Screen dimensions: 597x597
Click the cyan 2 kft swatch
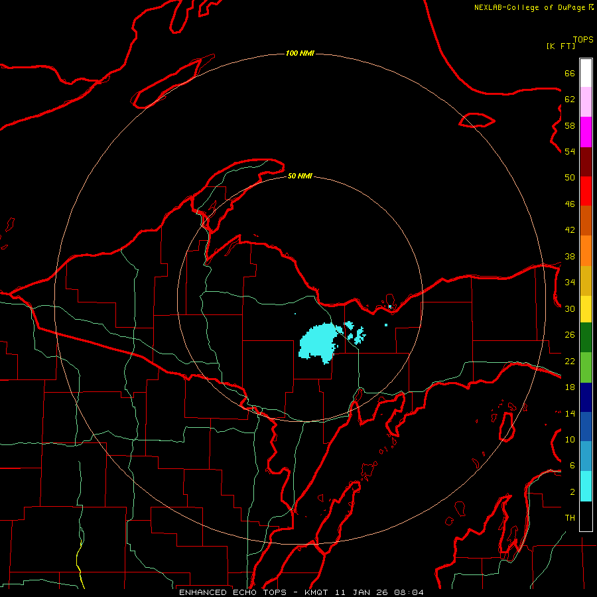click(x=586, y=486)
